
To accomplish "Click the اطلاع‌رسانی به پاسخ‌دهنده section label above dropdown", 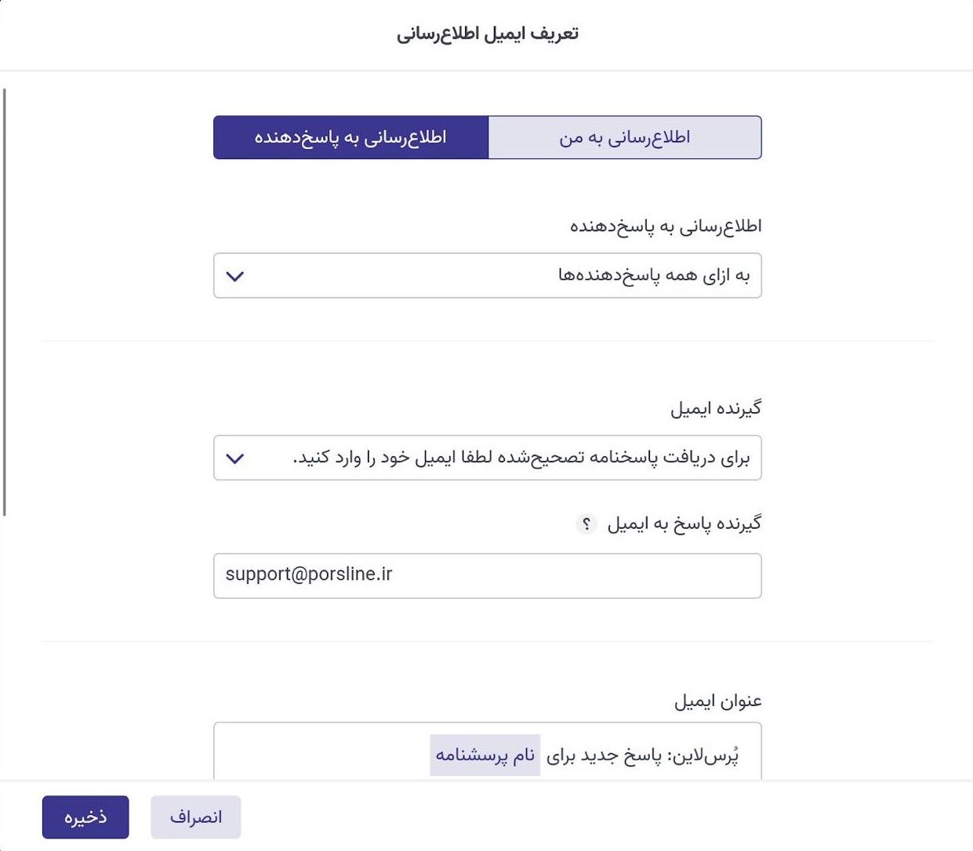I will 666,226.
